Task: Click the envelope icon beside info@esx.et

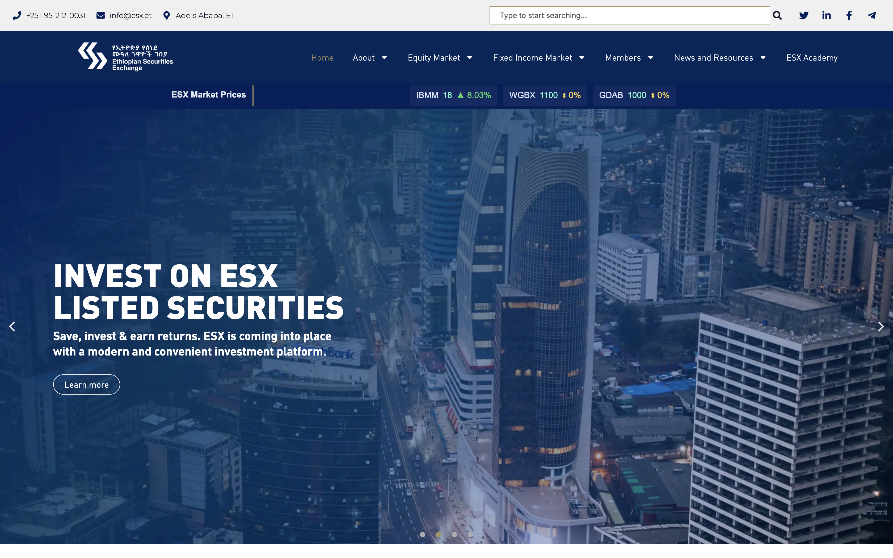Action: tap(100, 15)
